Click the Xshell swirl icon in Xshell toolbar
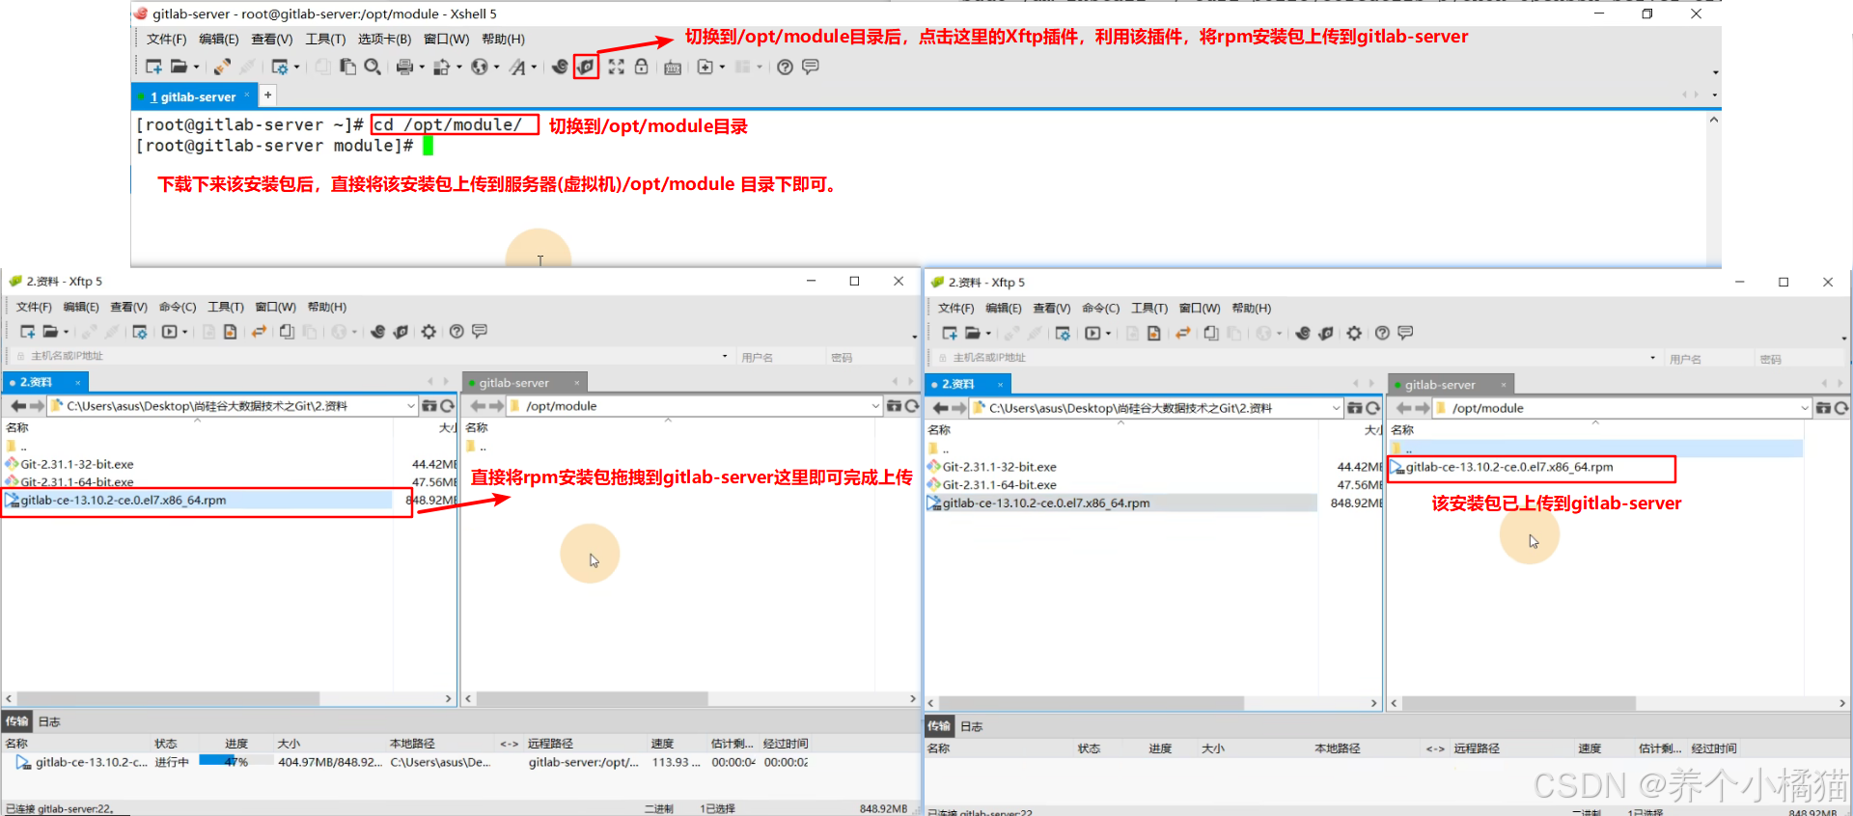This screenshot has width=1853, height=816. click(559, 67)
